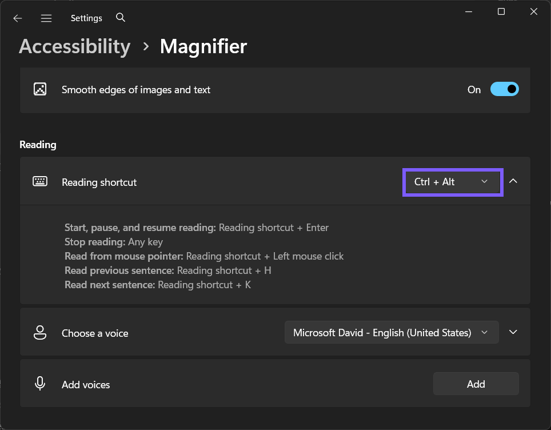551x430 pixels.
Task: Click the Reading section heading
Action: point(38,145)
